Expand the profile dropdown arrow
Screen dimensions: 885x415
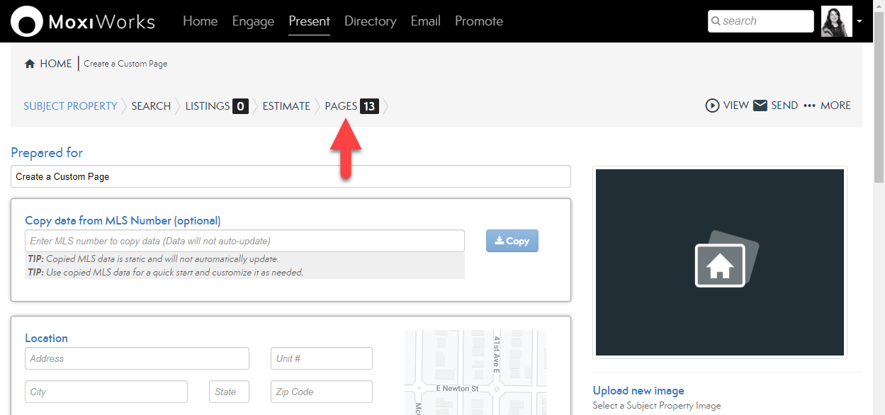(859, 21)
